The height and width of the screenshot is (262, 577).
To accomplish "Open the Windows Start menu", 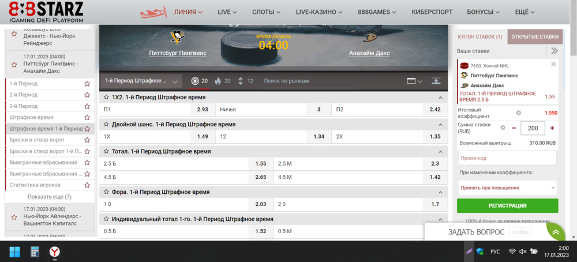I will pos(15,252).
